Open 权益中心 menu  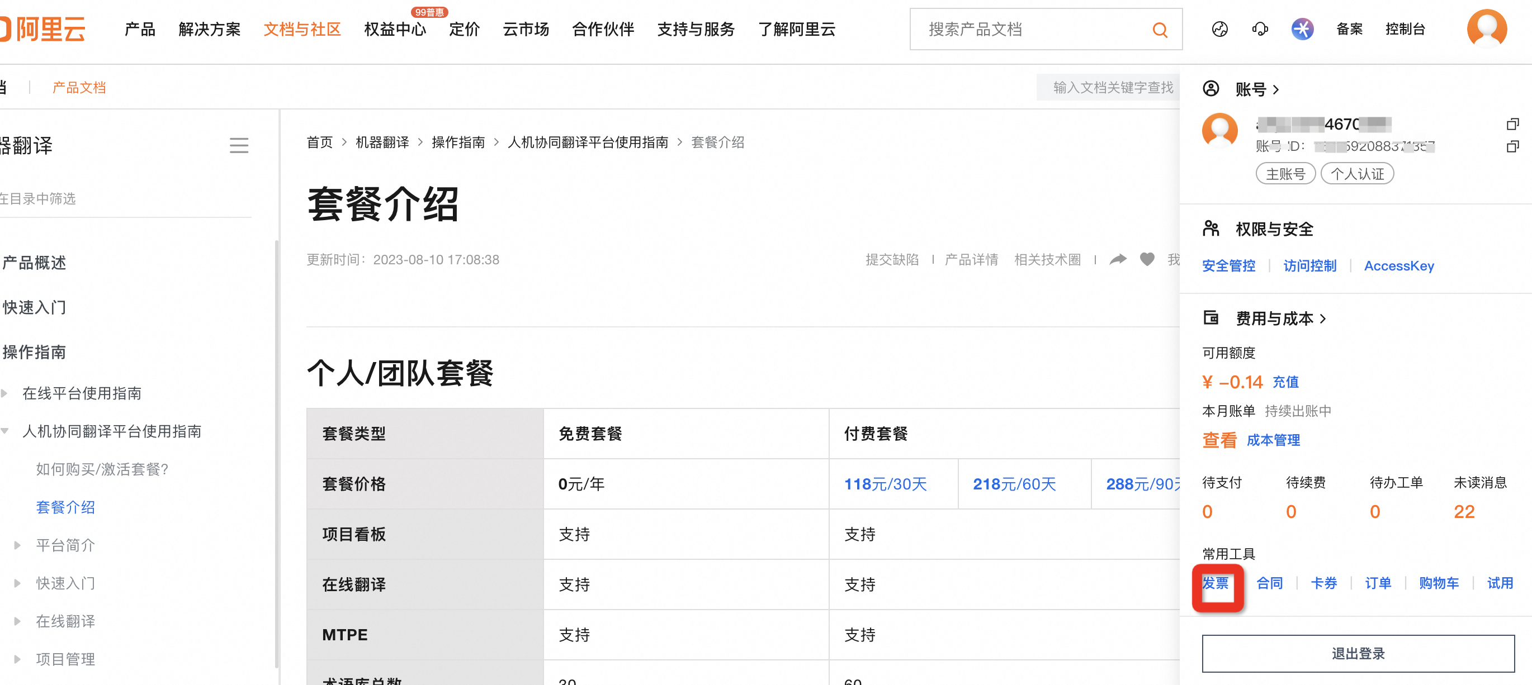click(395, 29)
